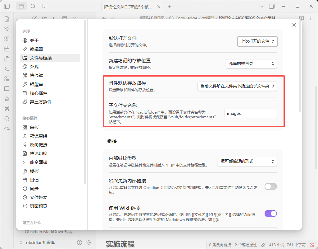Click the pencil edit mode icon in status bar
Screen dimensions: 318x249
point(263,245)
